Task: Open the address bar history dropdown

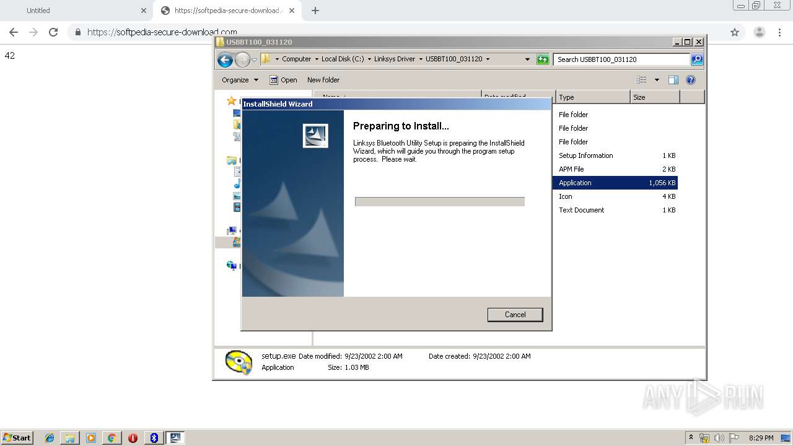Action: coord(527,59)
